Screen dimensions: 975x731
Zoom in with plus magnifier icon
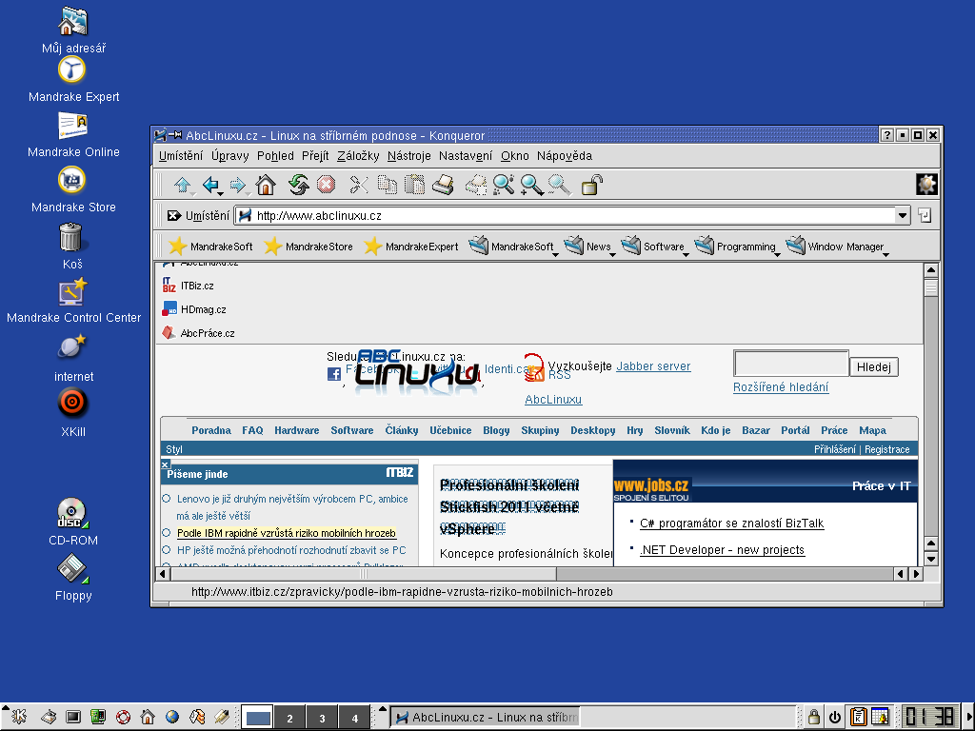[531, 185]
